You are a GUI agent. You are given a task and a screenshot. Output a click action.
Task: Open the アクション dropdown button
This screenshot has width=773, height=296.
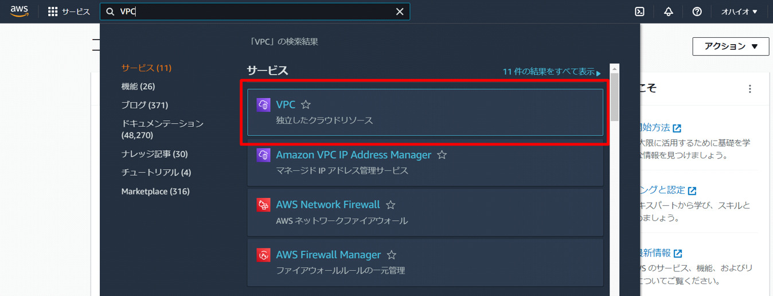[731, 46]
